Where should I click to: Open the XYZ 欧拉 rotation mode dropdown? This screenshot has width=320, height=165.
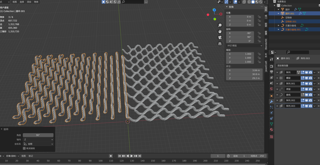click(244, 46)
